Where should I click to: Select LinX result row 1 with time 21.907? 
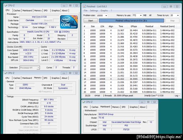coord(130,30)
